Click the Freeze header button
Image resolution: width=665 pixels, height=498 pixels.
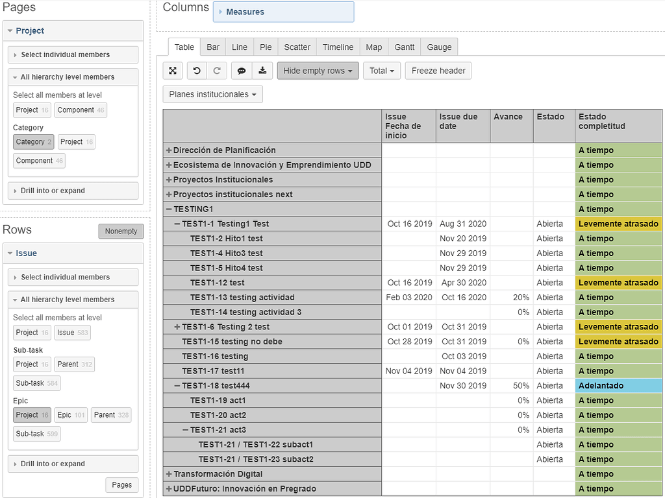point(438,70)
